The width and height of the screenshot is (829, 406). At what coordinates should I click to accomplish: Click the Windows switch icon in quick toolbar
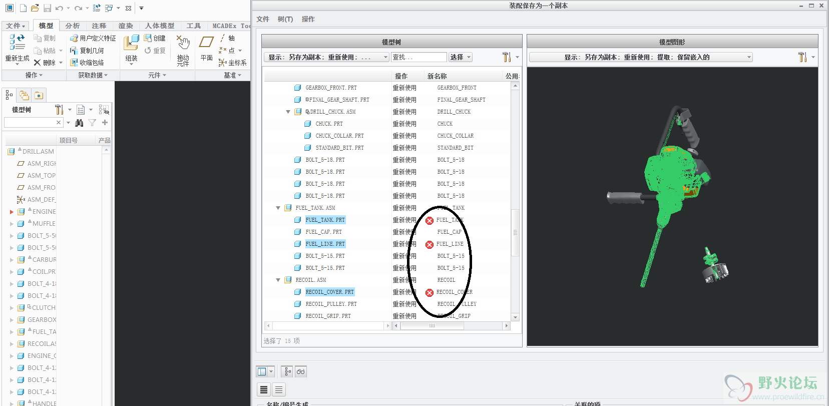click(109, 8)
